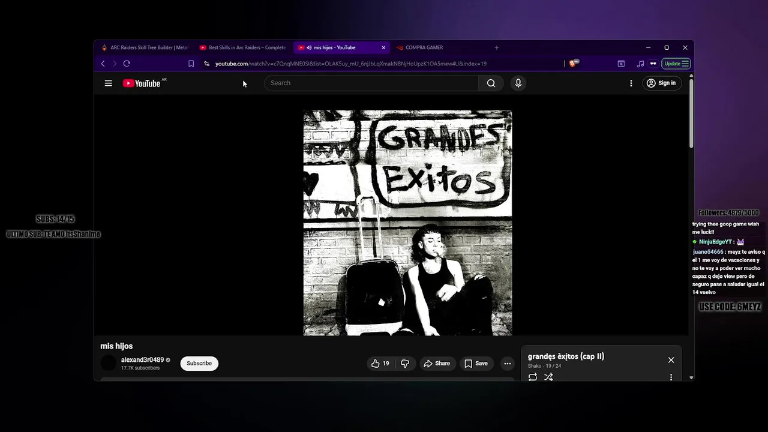Sign in to YouTube
The image size is (768, 432).
662,83
